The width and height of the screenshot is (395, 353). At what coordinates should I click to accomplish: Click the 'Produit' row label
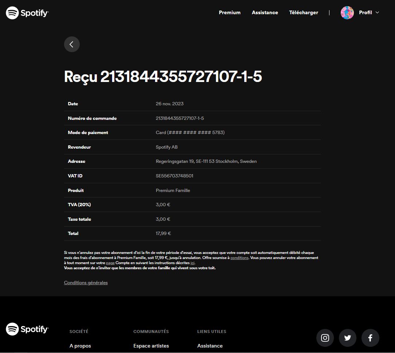(76, 191)
